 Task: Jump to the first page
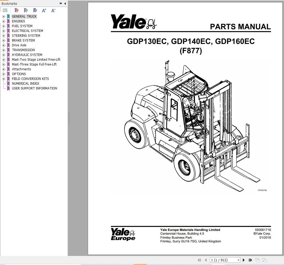pyautogui.click(x=199, y=260)
